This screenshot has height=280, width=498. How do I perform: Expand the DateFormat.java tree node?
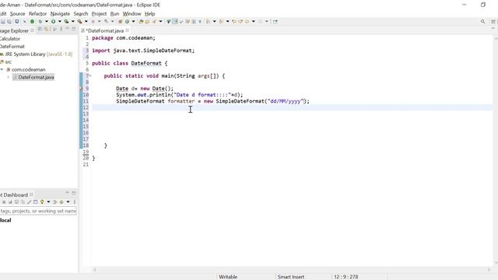tap(9, 77)
